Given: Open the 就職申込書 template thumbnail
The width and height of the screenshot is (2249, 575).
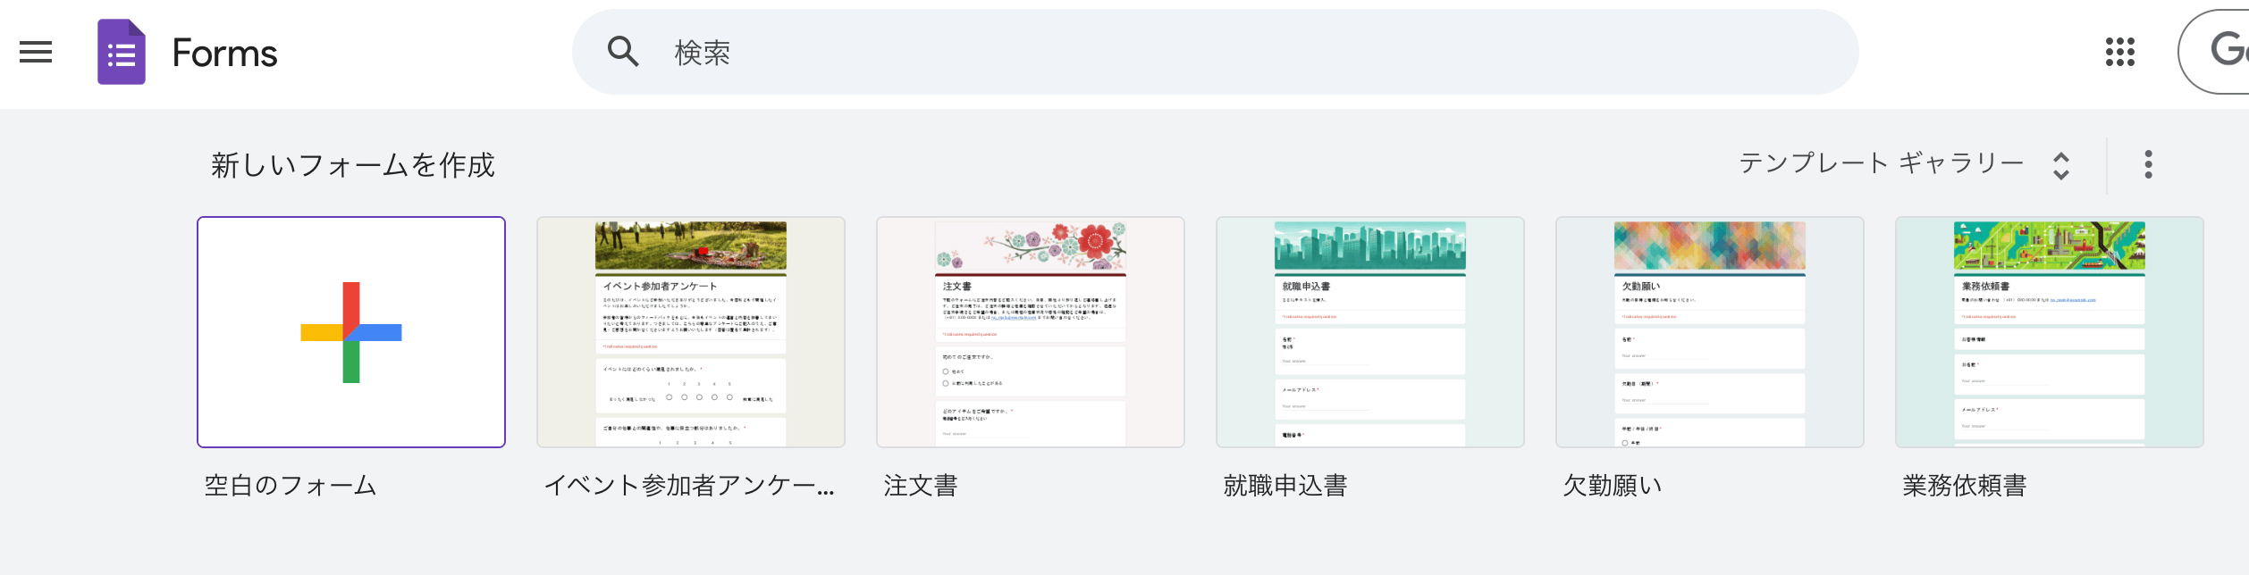Looking at the screenshot, I should pyautogui.click(x=1370, y=332).
